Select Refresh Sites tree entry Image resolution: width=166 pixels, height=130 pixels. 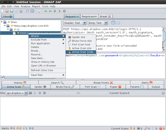tap(47, 70)
